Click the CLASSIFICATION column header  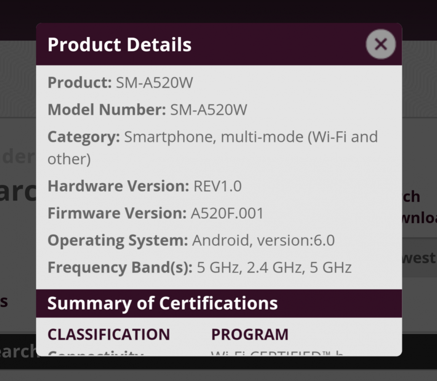(108, 335)
